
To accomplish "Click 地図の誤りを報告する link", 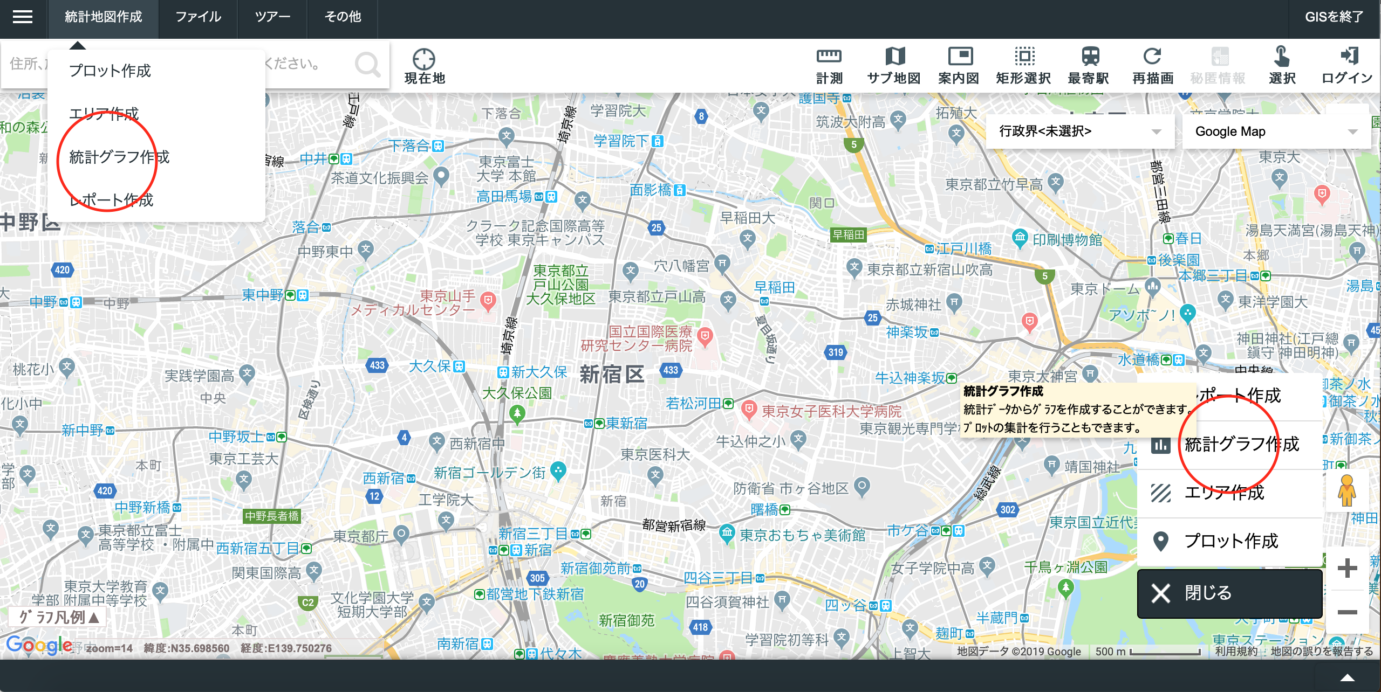I will point(1322,651).
